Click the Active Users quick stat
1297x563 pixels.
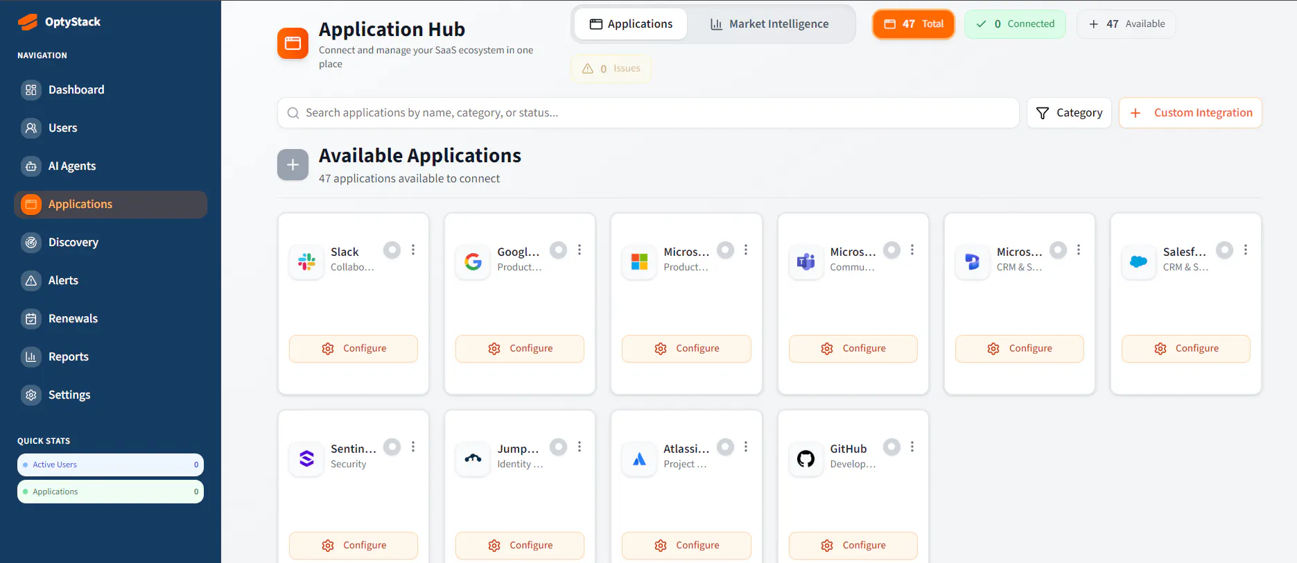click(110, 465)
